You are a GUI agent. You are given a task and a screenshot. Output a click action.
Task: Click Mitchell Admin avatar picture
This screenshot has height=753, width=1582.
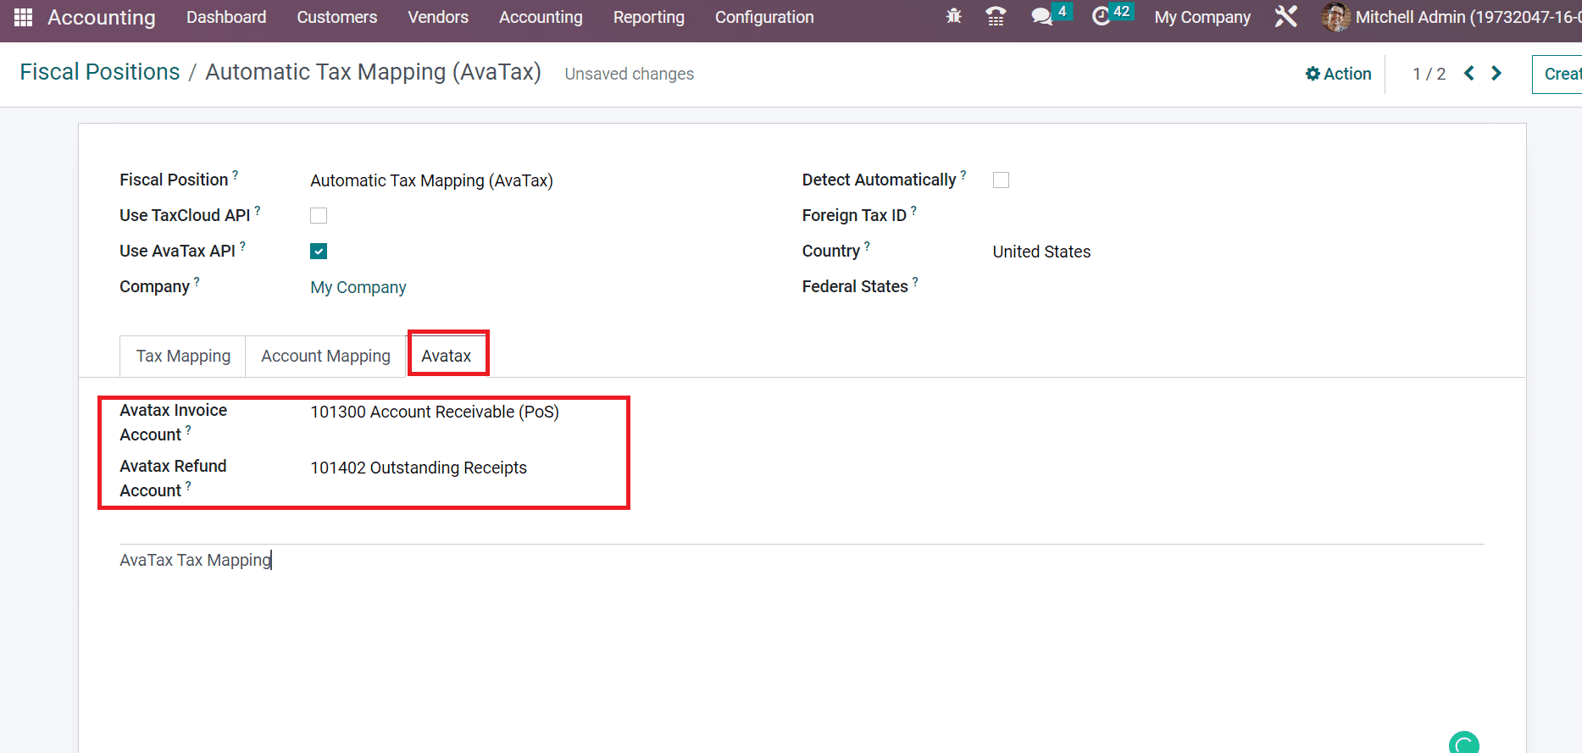pos(1335,17)
